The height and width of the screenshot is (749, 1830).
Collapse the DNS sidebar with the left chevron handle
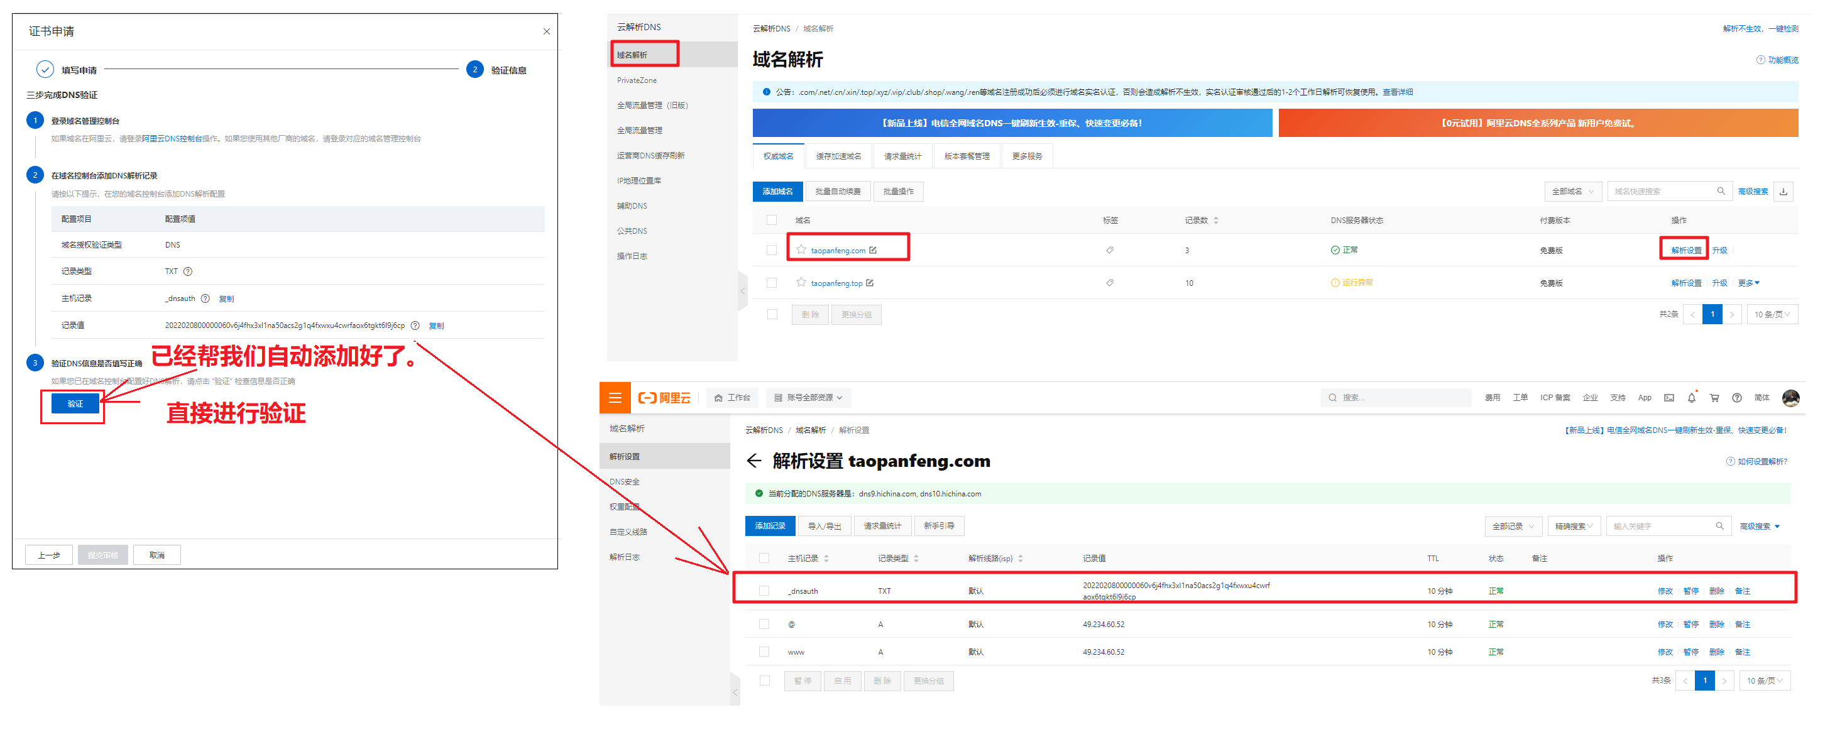[742, 291]
